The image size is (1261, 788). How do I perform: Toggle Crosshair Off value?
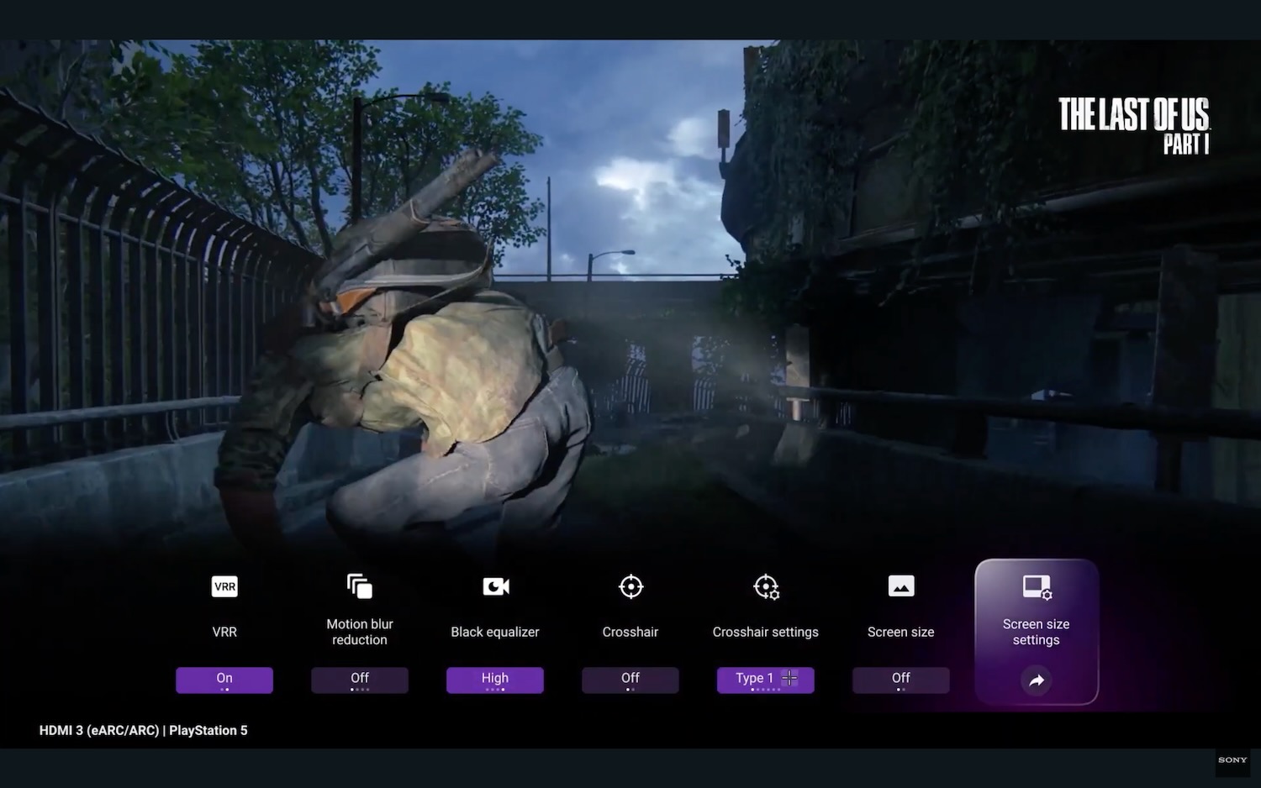coord(630,679)
